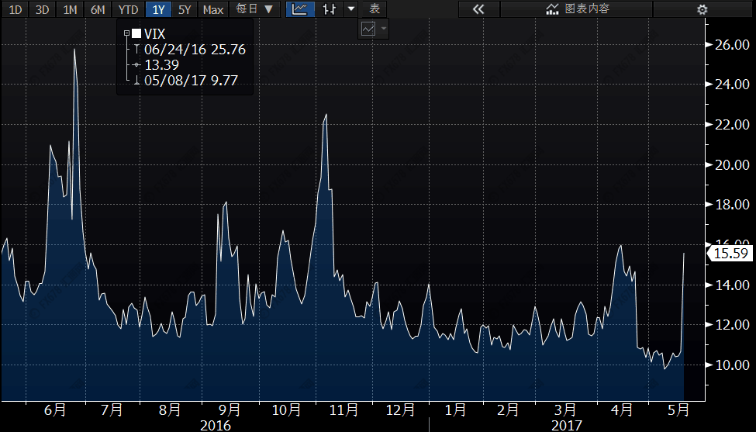The image size is (756, 432).
Task: Click the 7月 month label
Action: click(112, 410)
